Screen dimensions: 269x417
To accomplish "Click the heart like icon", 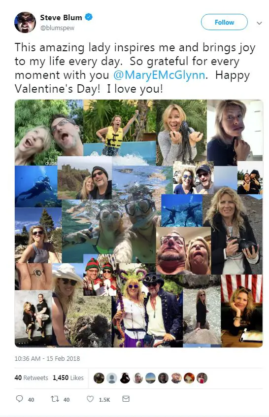I will (x=90, y=399).
